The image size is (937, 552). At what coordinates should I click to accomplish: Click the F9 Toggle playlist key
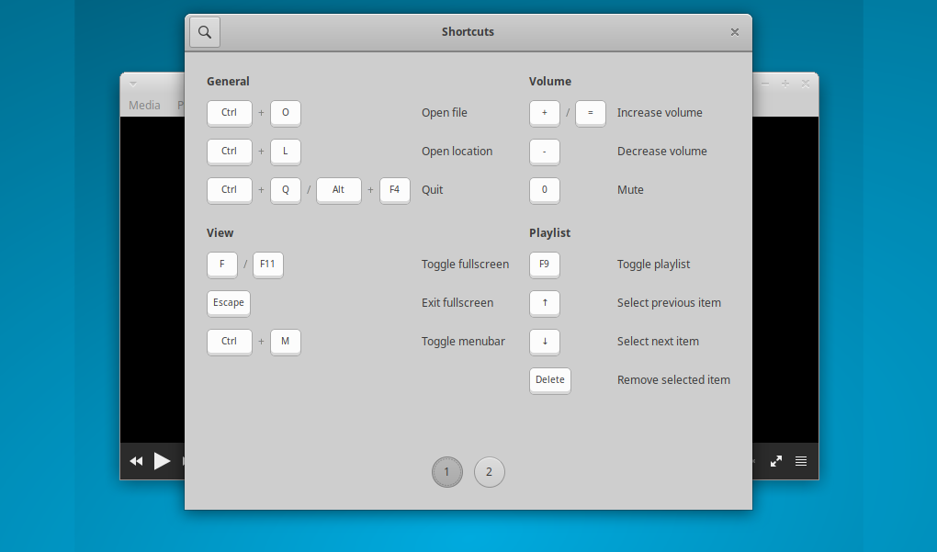point(544,265)
